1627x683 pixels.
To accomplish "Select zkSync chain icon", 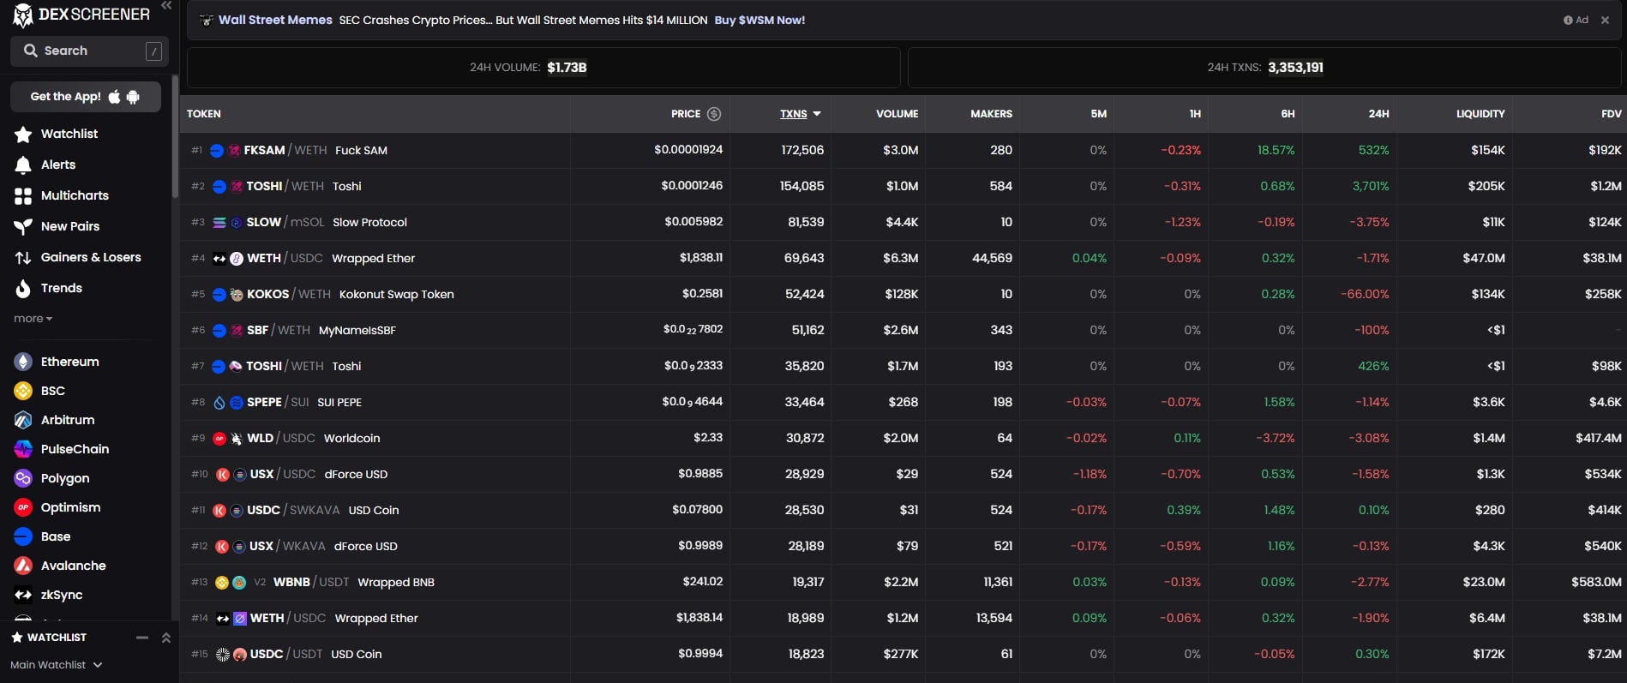I will point(23,595).
